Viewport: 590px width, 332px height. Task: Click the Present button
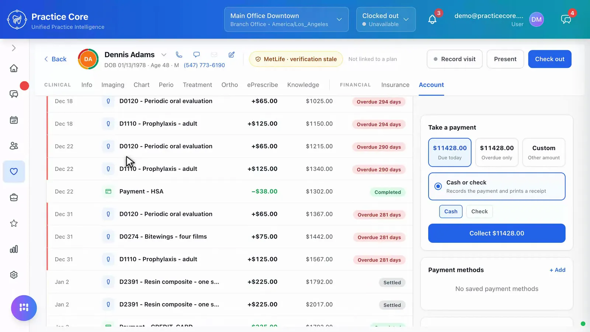[505, 59]
